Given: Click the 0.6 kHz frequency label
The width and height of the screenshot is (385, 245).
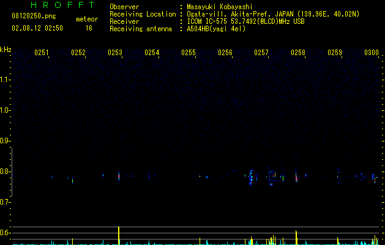Looking at the screenshot, I should [x=4, y=233].
